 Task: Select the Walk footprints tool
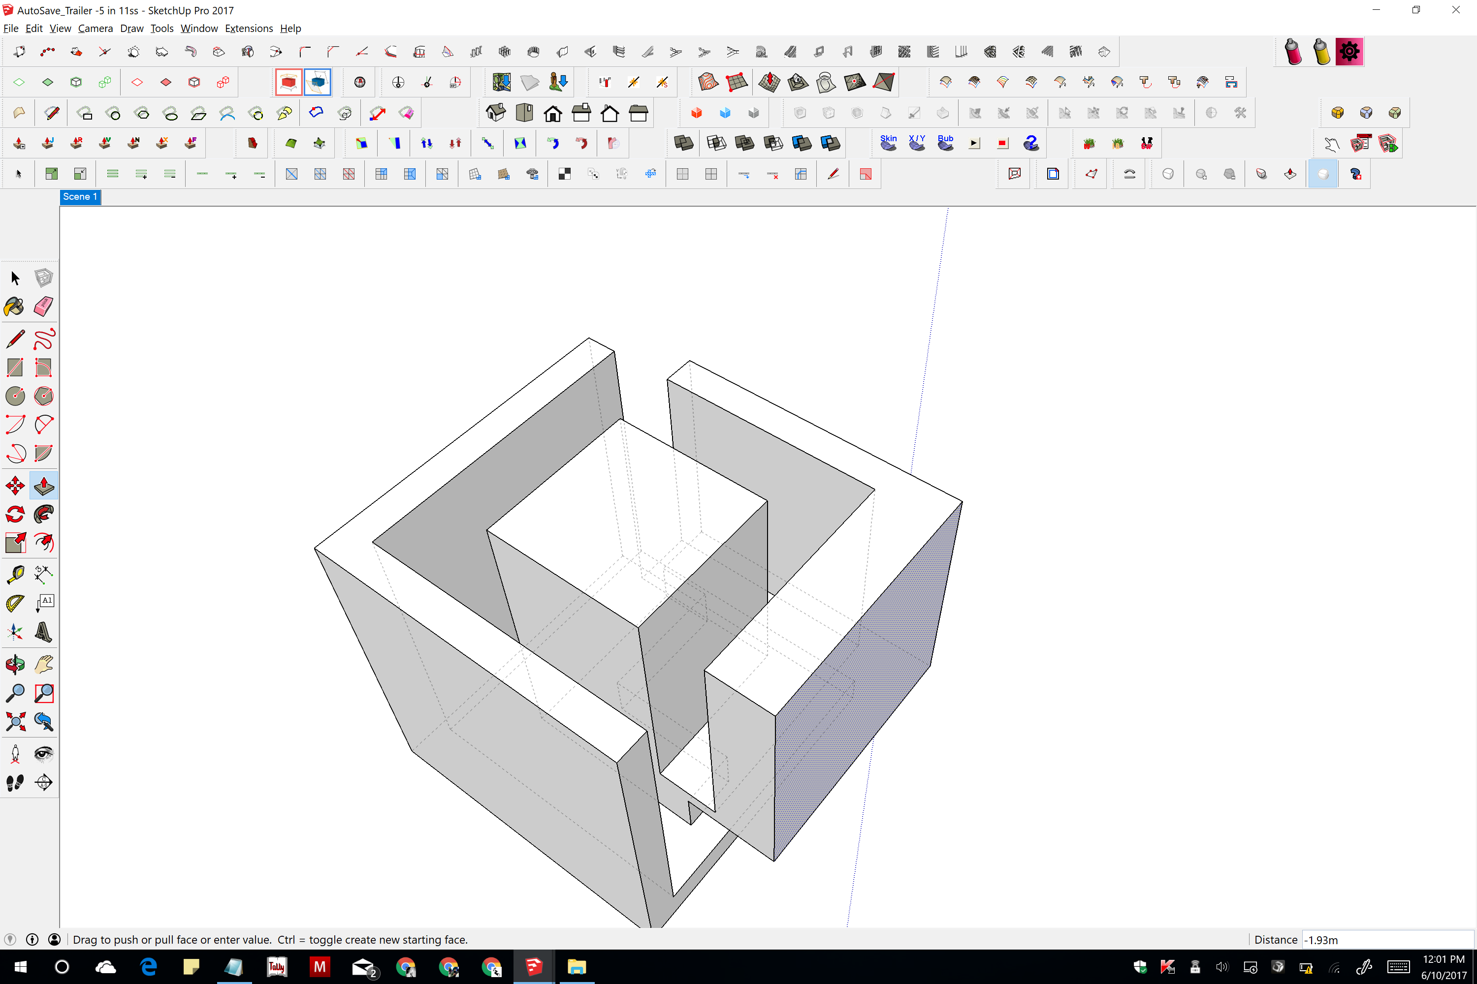point(15,782)
